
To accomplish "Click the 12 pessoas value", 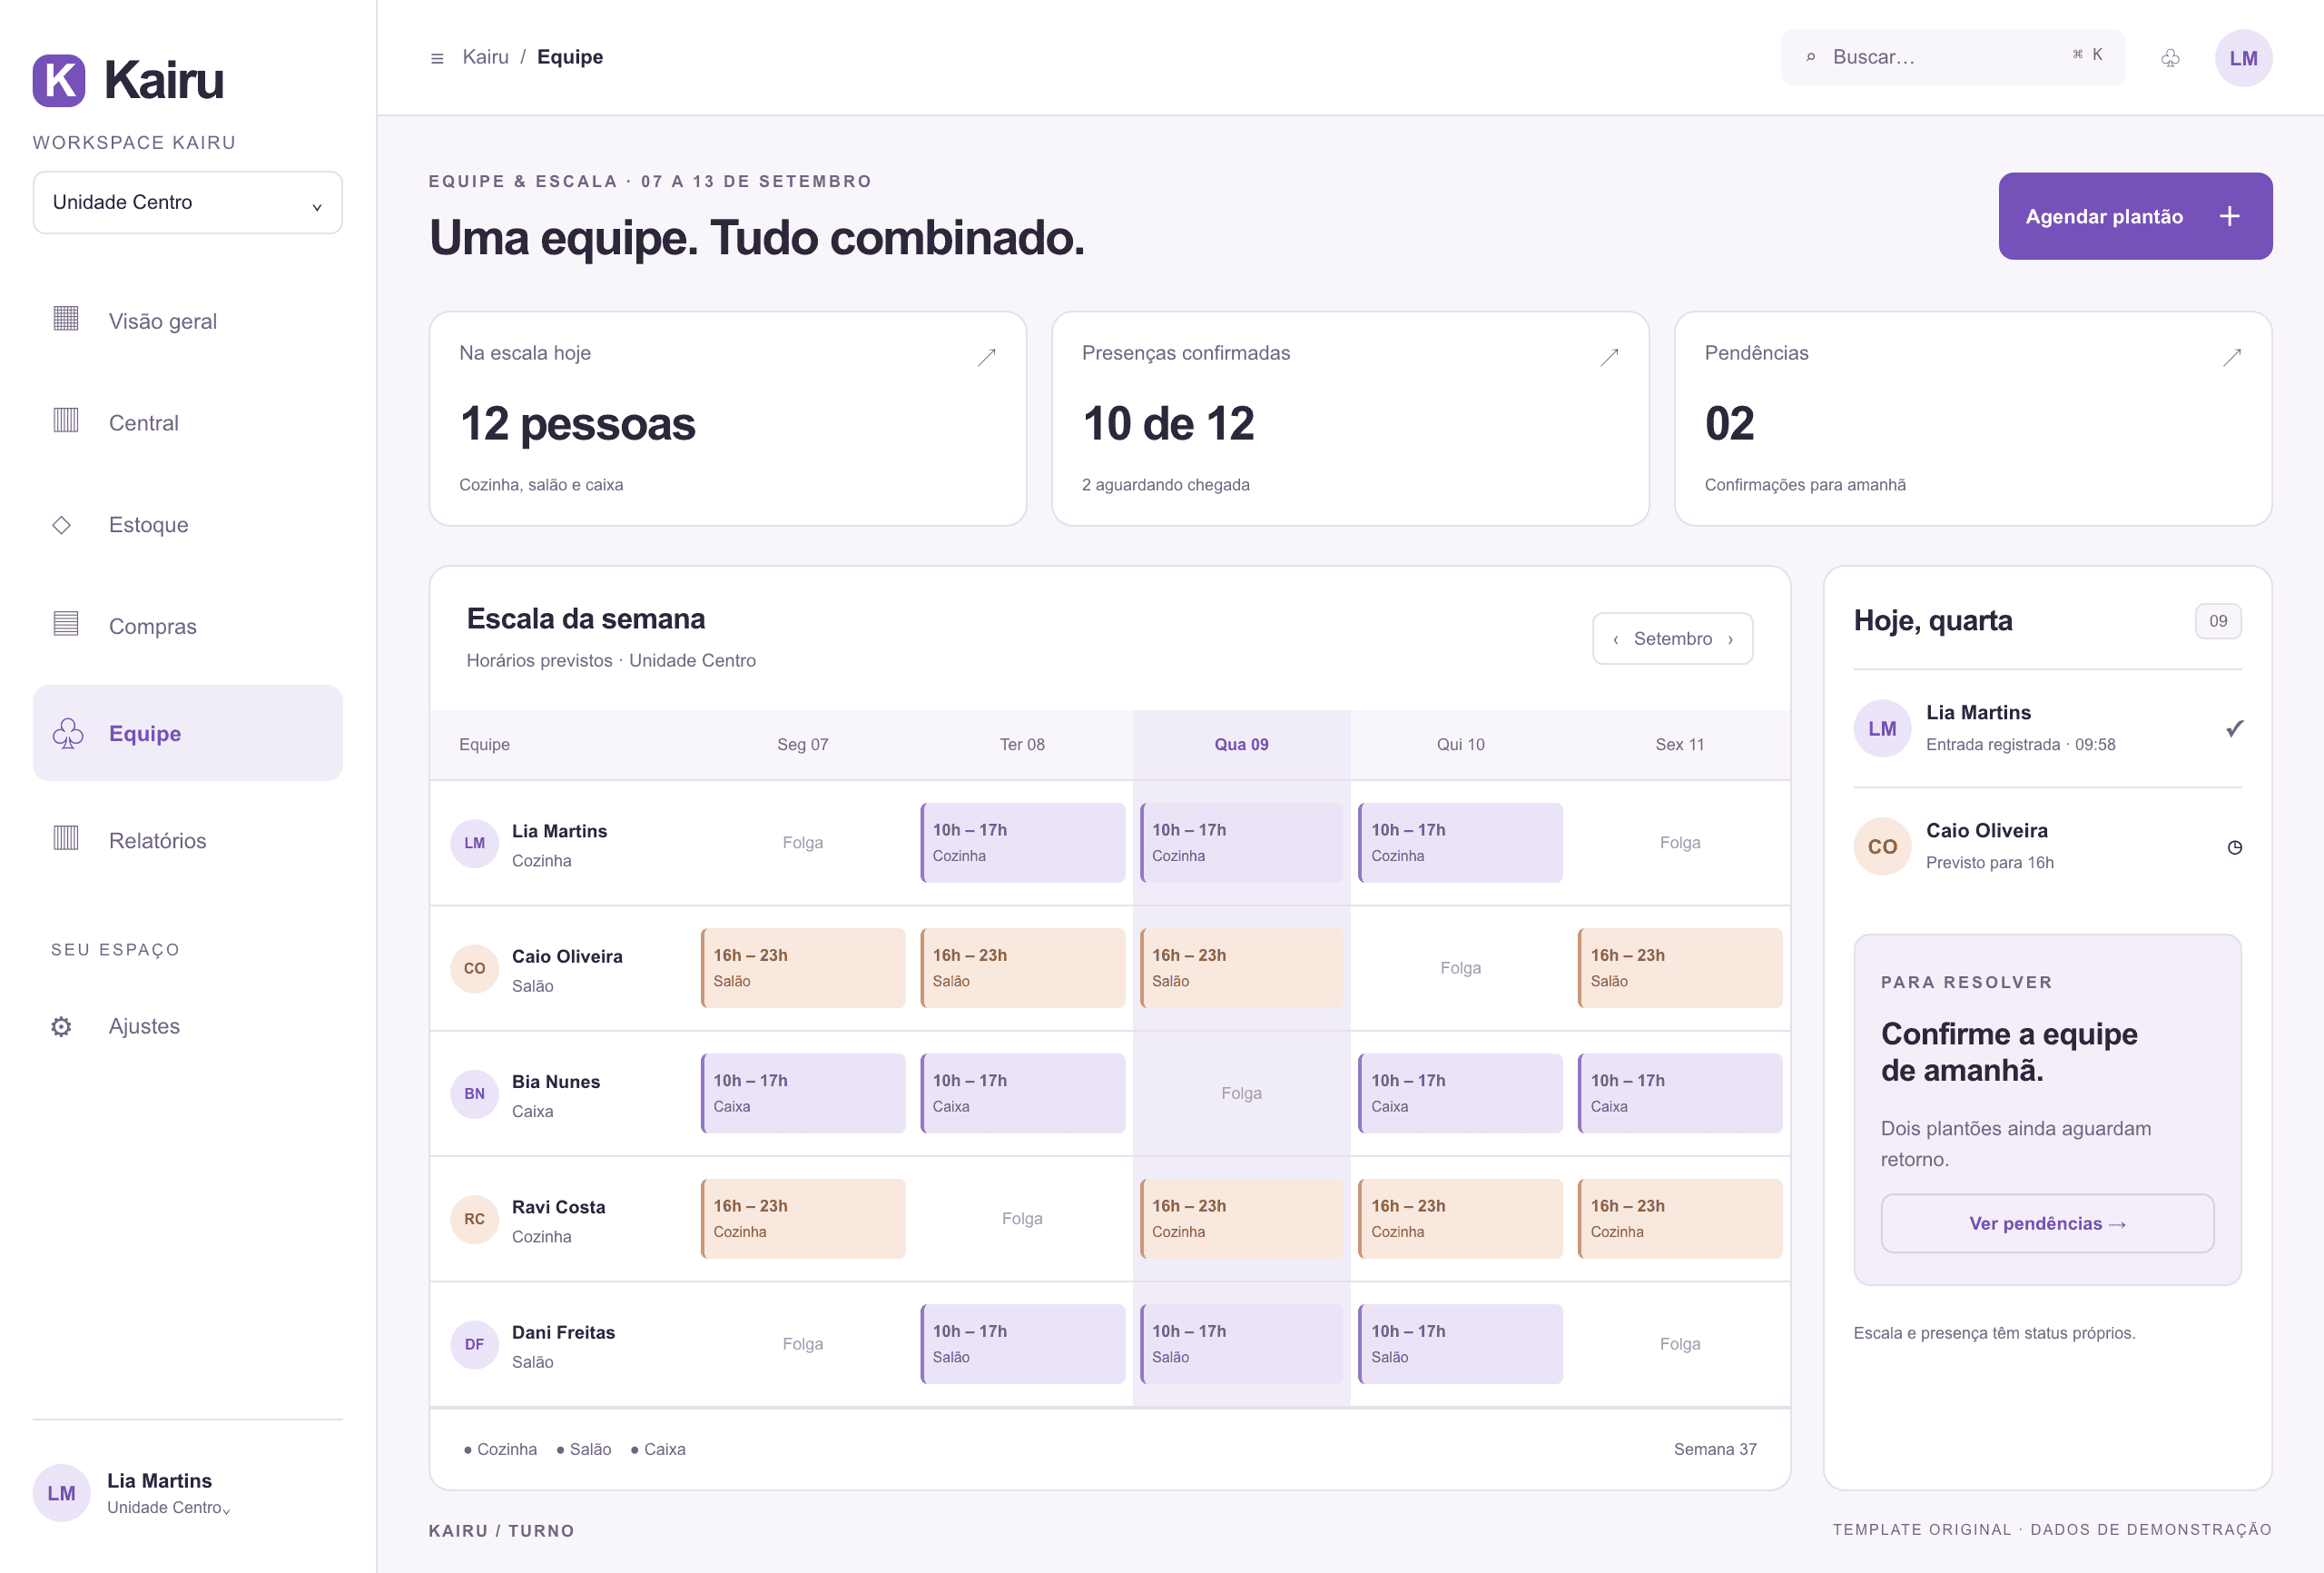I will [577, 423].
